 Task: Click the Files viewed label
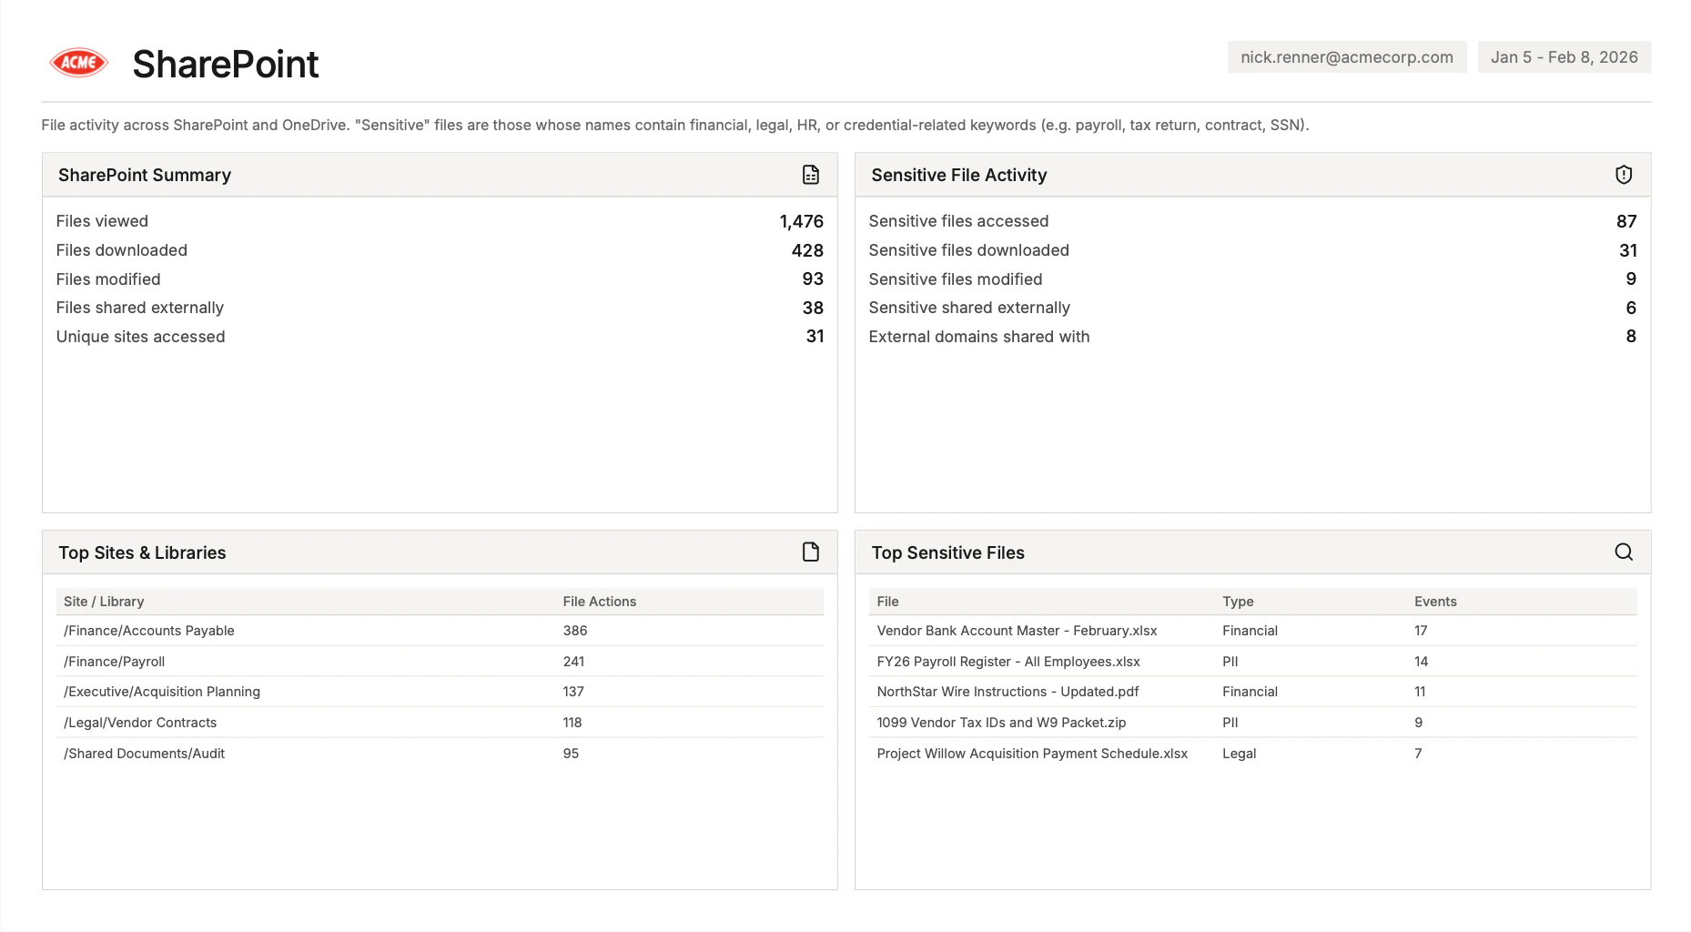pyautogui.click(x=102, y=221)
